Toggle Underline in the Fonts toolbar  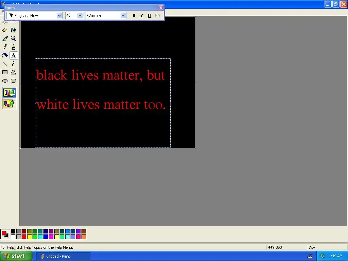pyautogui.click(x=150, y=16)
